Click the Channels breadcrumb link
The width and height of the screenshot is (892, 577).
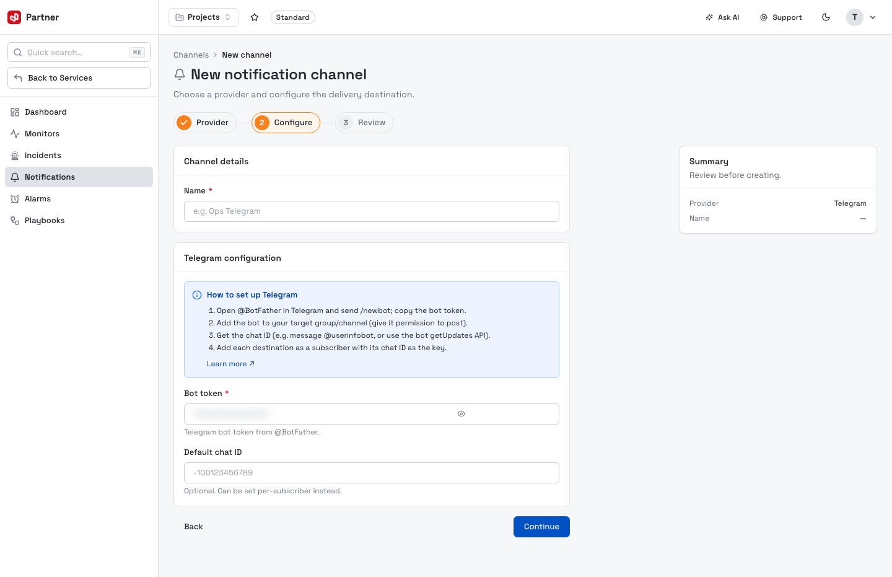coord(191,55)
